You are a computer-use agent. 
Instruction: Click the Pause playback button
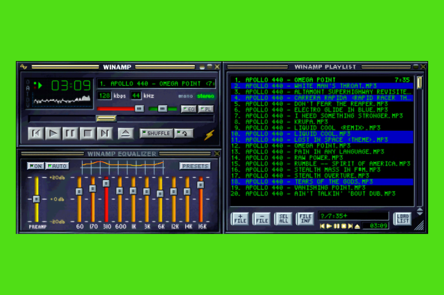[x=70, y=133]
